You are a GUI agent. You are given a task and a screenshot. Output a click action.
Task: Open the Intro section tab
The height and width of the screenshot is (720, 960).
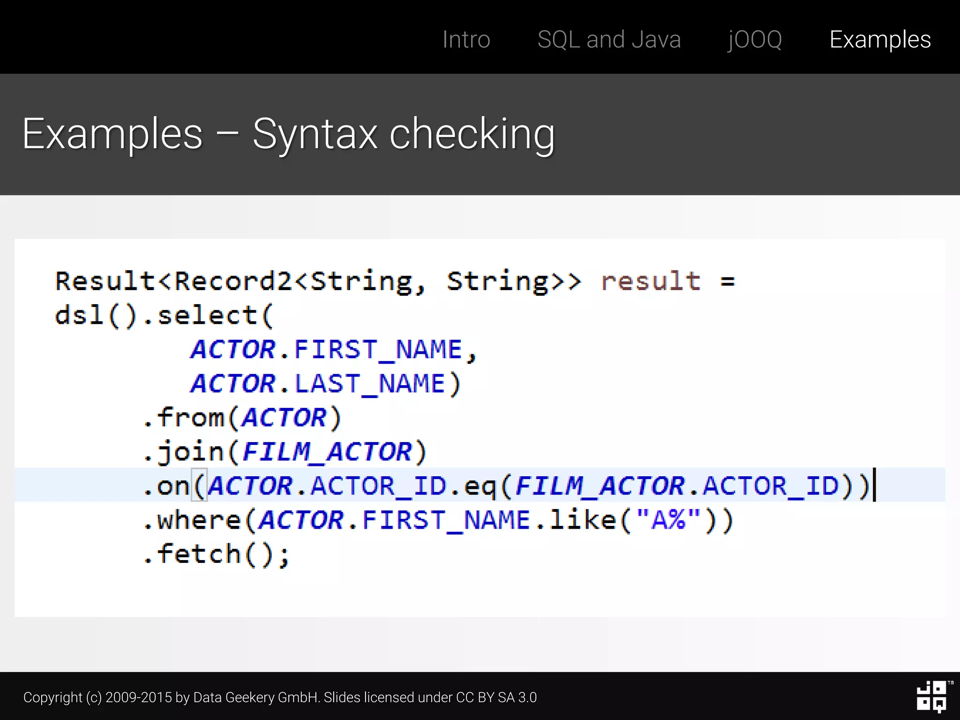click(x=466, y=39)
